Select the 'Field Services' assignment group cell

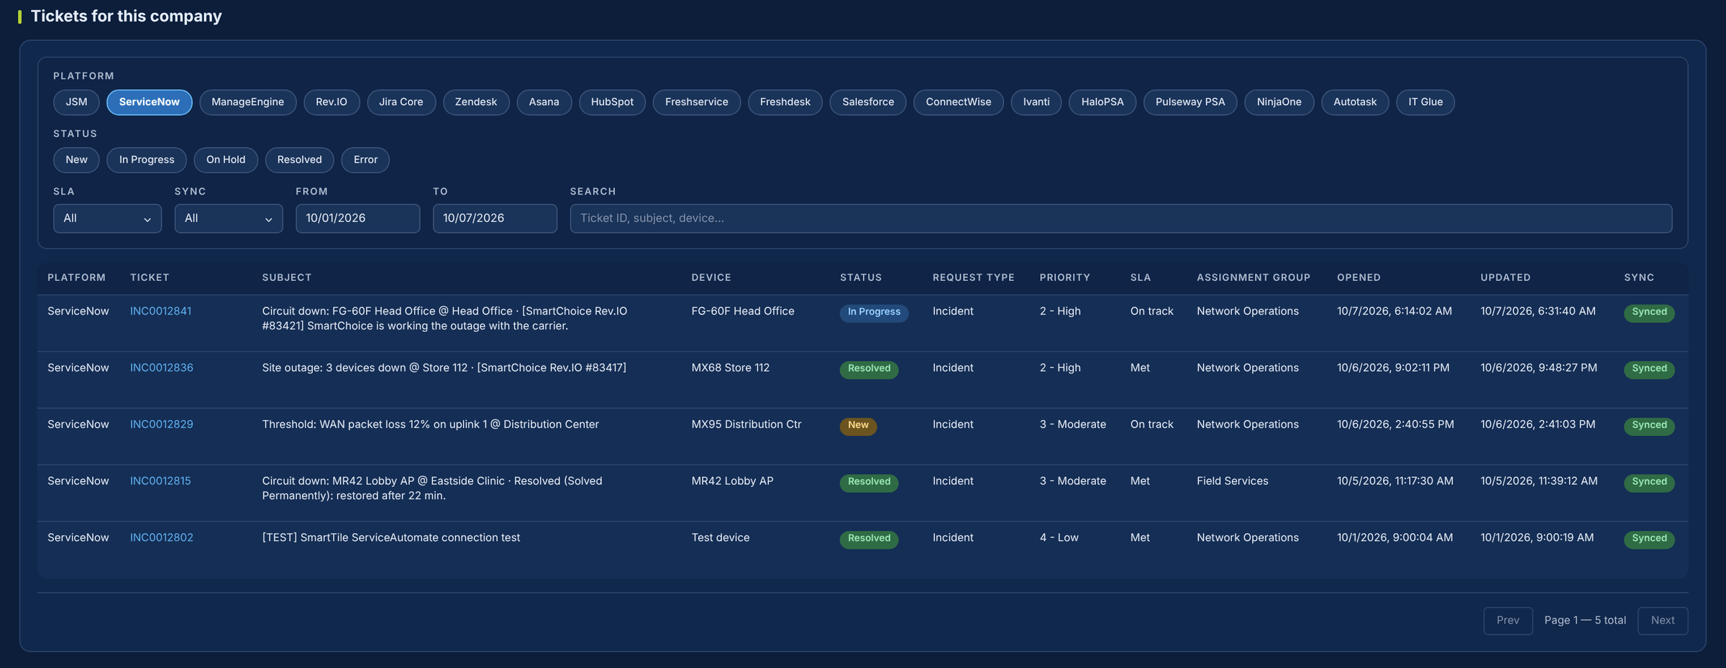coord(1232,481)
